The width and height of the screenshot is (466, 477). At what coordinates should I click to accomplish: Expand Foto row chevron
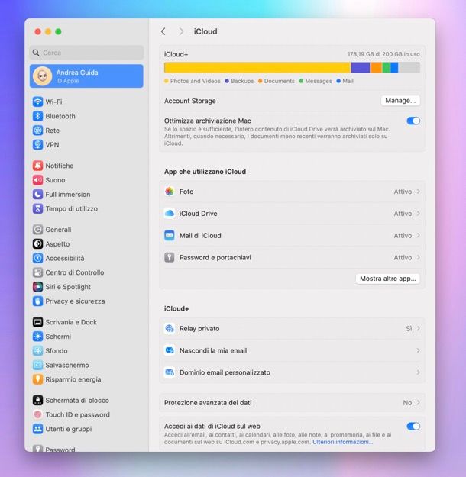coord(419,192)
